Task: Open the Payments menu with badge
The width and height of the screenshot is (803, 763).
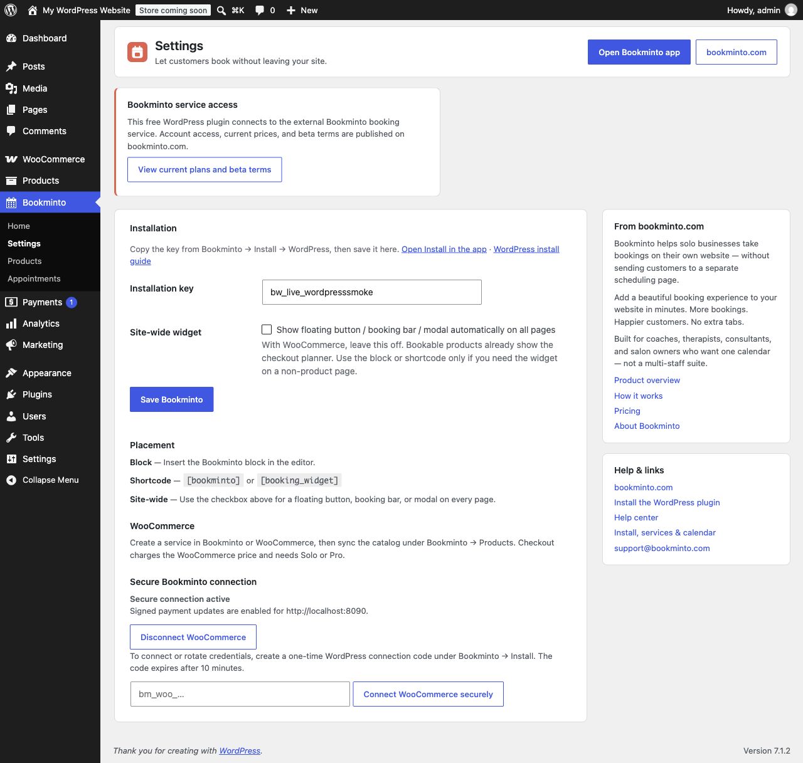Action: (50, 302)
